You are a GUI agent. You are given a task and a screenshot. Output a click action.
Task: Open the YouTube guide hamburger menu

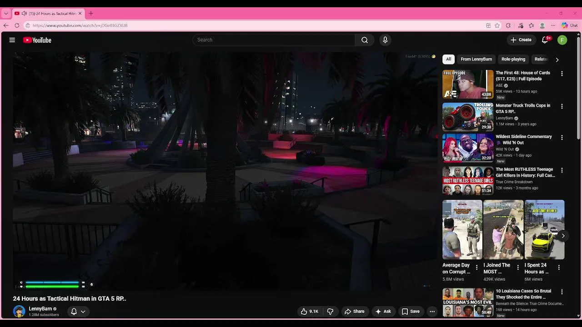point(12,40)
